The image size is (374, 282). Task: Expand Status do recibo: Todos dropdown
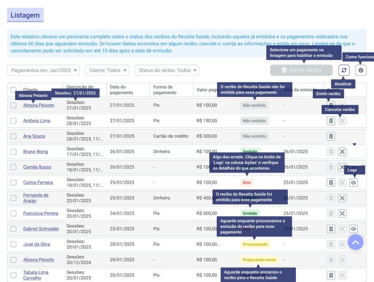(x=167, y=70)
